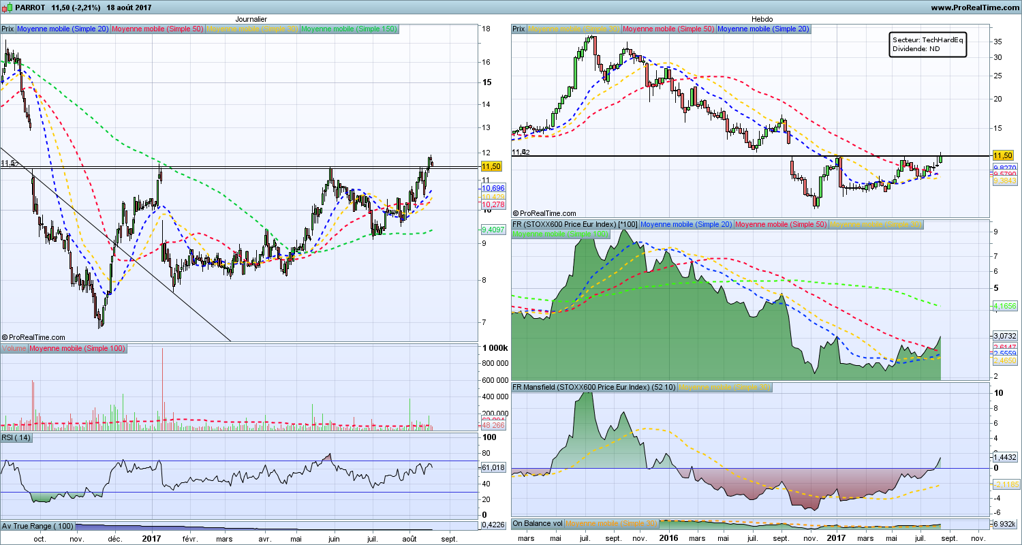Image resolution: width=1022 pixels, height=545 pixels.
Task: Select yellow Moyenne mobile (Simple 30) on Hebdo chart
Action: [x=574, y=29]
